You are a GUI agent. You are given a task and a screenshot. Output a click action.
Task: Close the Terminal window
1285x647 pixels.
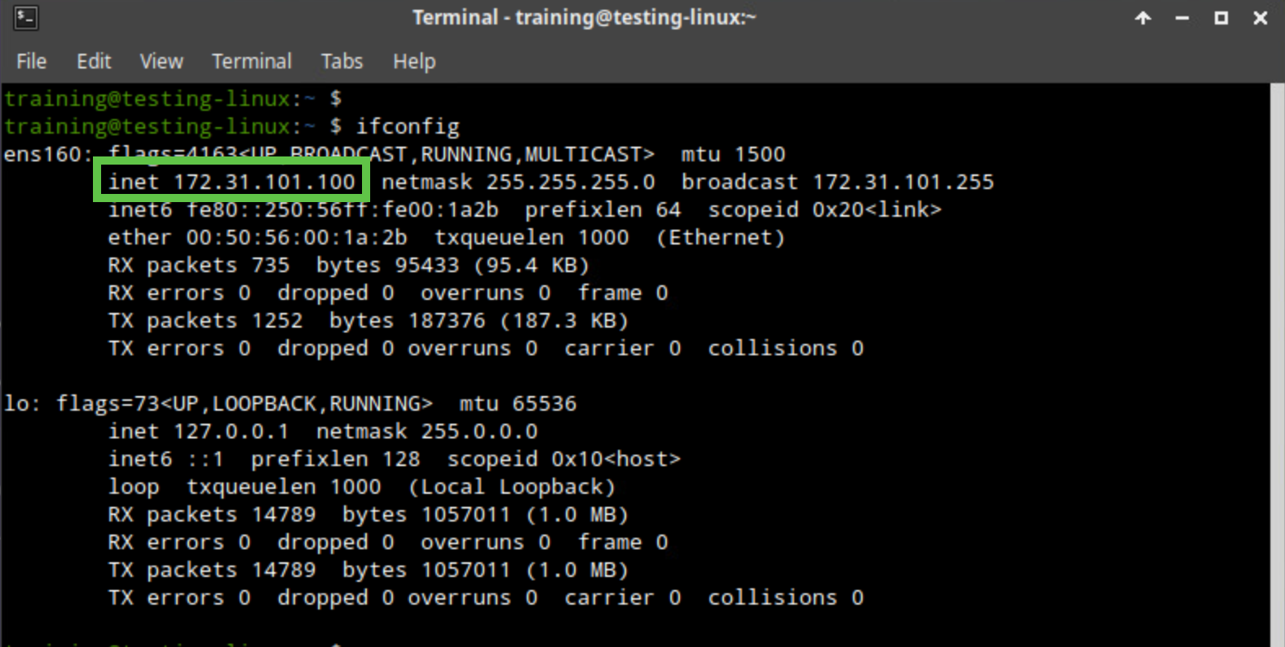[x=1261, y=17]
